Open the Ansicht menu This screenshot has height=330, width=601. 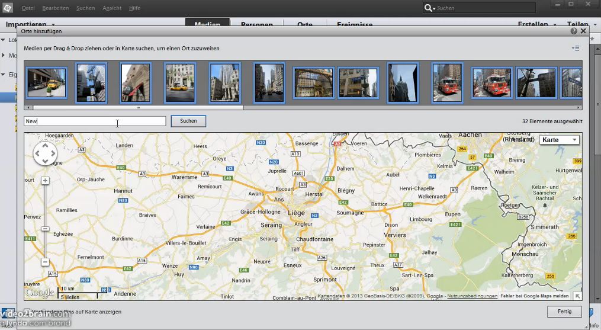[x=112, y=8]
